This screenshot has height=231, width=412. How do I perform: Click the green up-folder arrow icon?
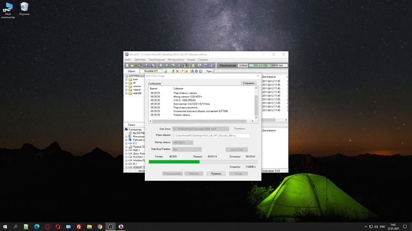[x=173, y=71]
